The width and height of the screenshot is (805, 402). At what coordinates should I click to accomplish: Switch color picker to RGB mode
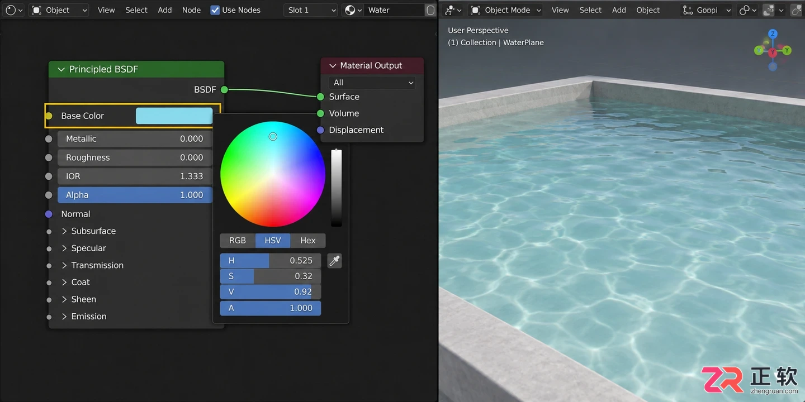coord(238,241)
